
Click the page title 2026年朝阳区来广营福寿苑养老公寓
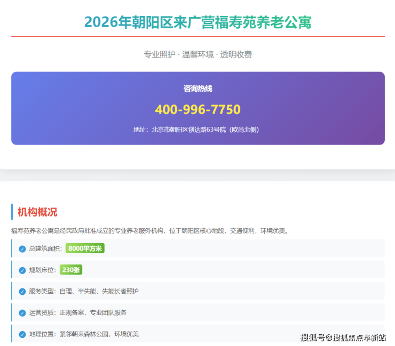click(197, 22)
